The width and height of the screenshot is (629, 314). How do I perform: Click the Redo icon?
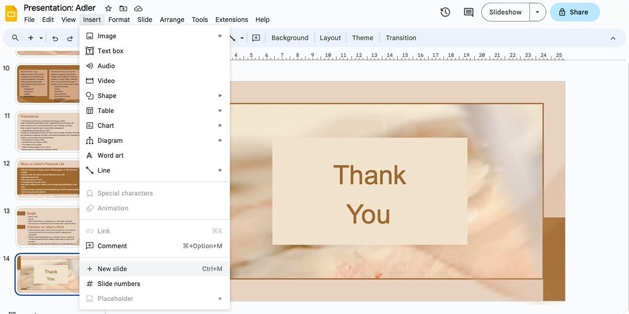tap(69, 37)
